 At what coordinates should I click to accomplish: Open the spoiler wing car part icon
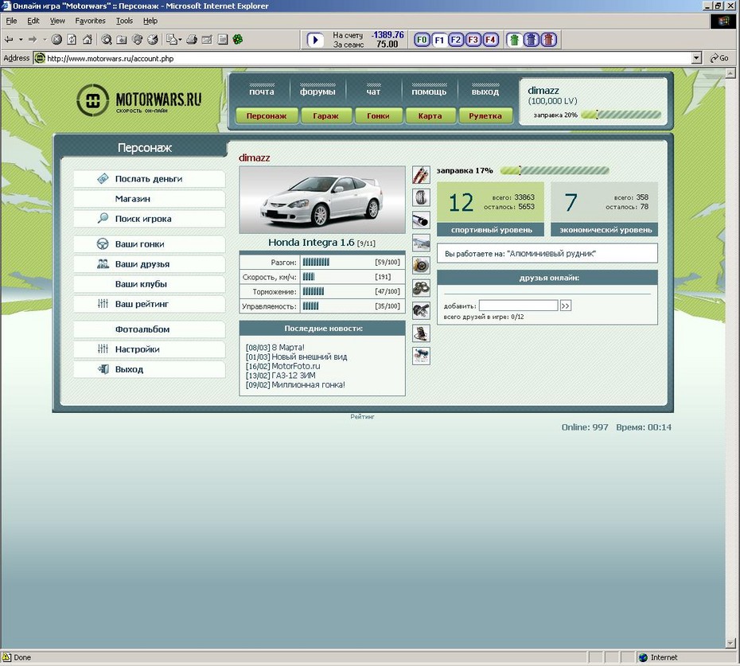[421, 243]
